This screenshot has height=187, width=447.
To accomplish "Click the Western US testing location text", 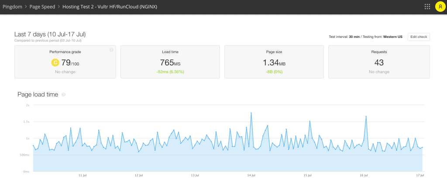I will 393,37.
